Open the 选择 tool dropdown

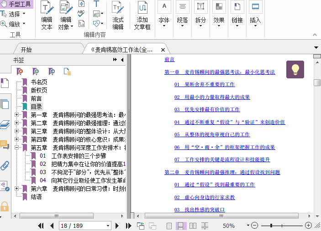(x=24, y=14)
